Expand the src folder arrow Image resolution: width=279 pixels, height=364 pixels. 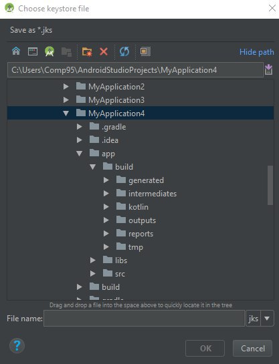(93, 273)
